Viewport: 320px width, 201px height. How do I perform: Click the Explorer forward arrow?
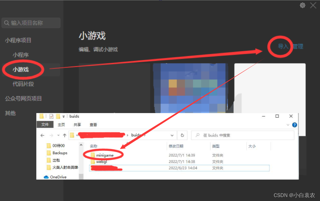click(51, 135)
